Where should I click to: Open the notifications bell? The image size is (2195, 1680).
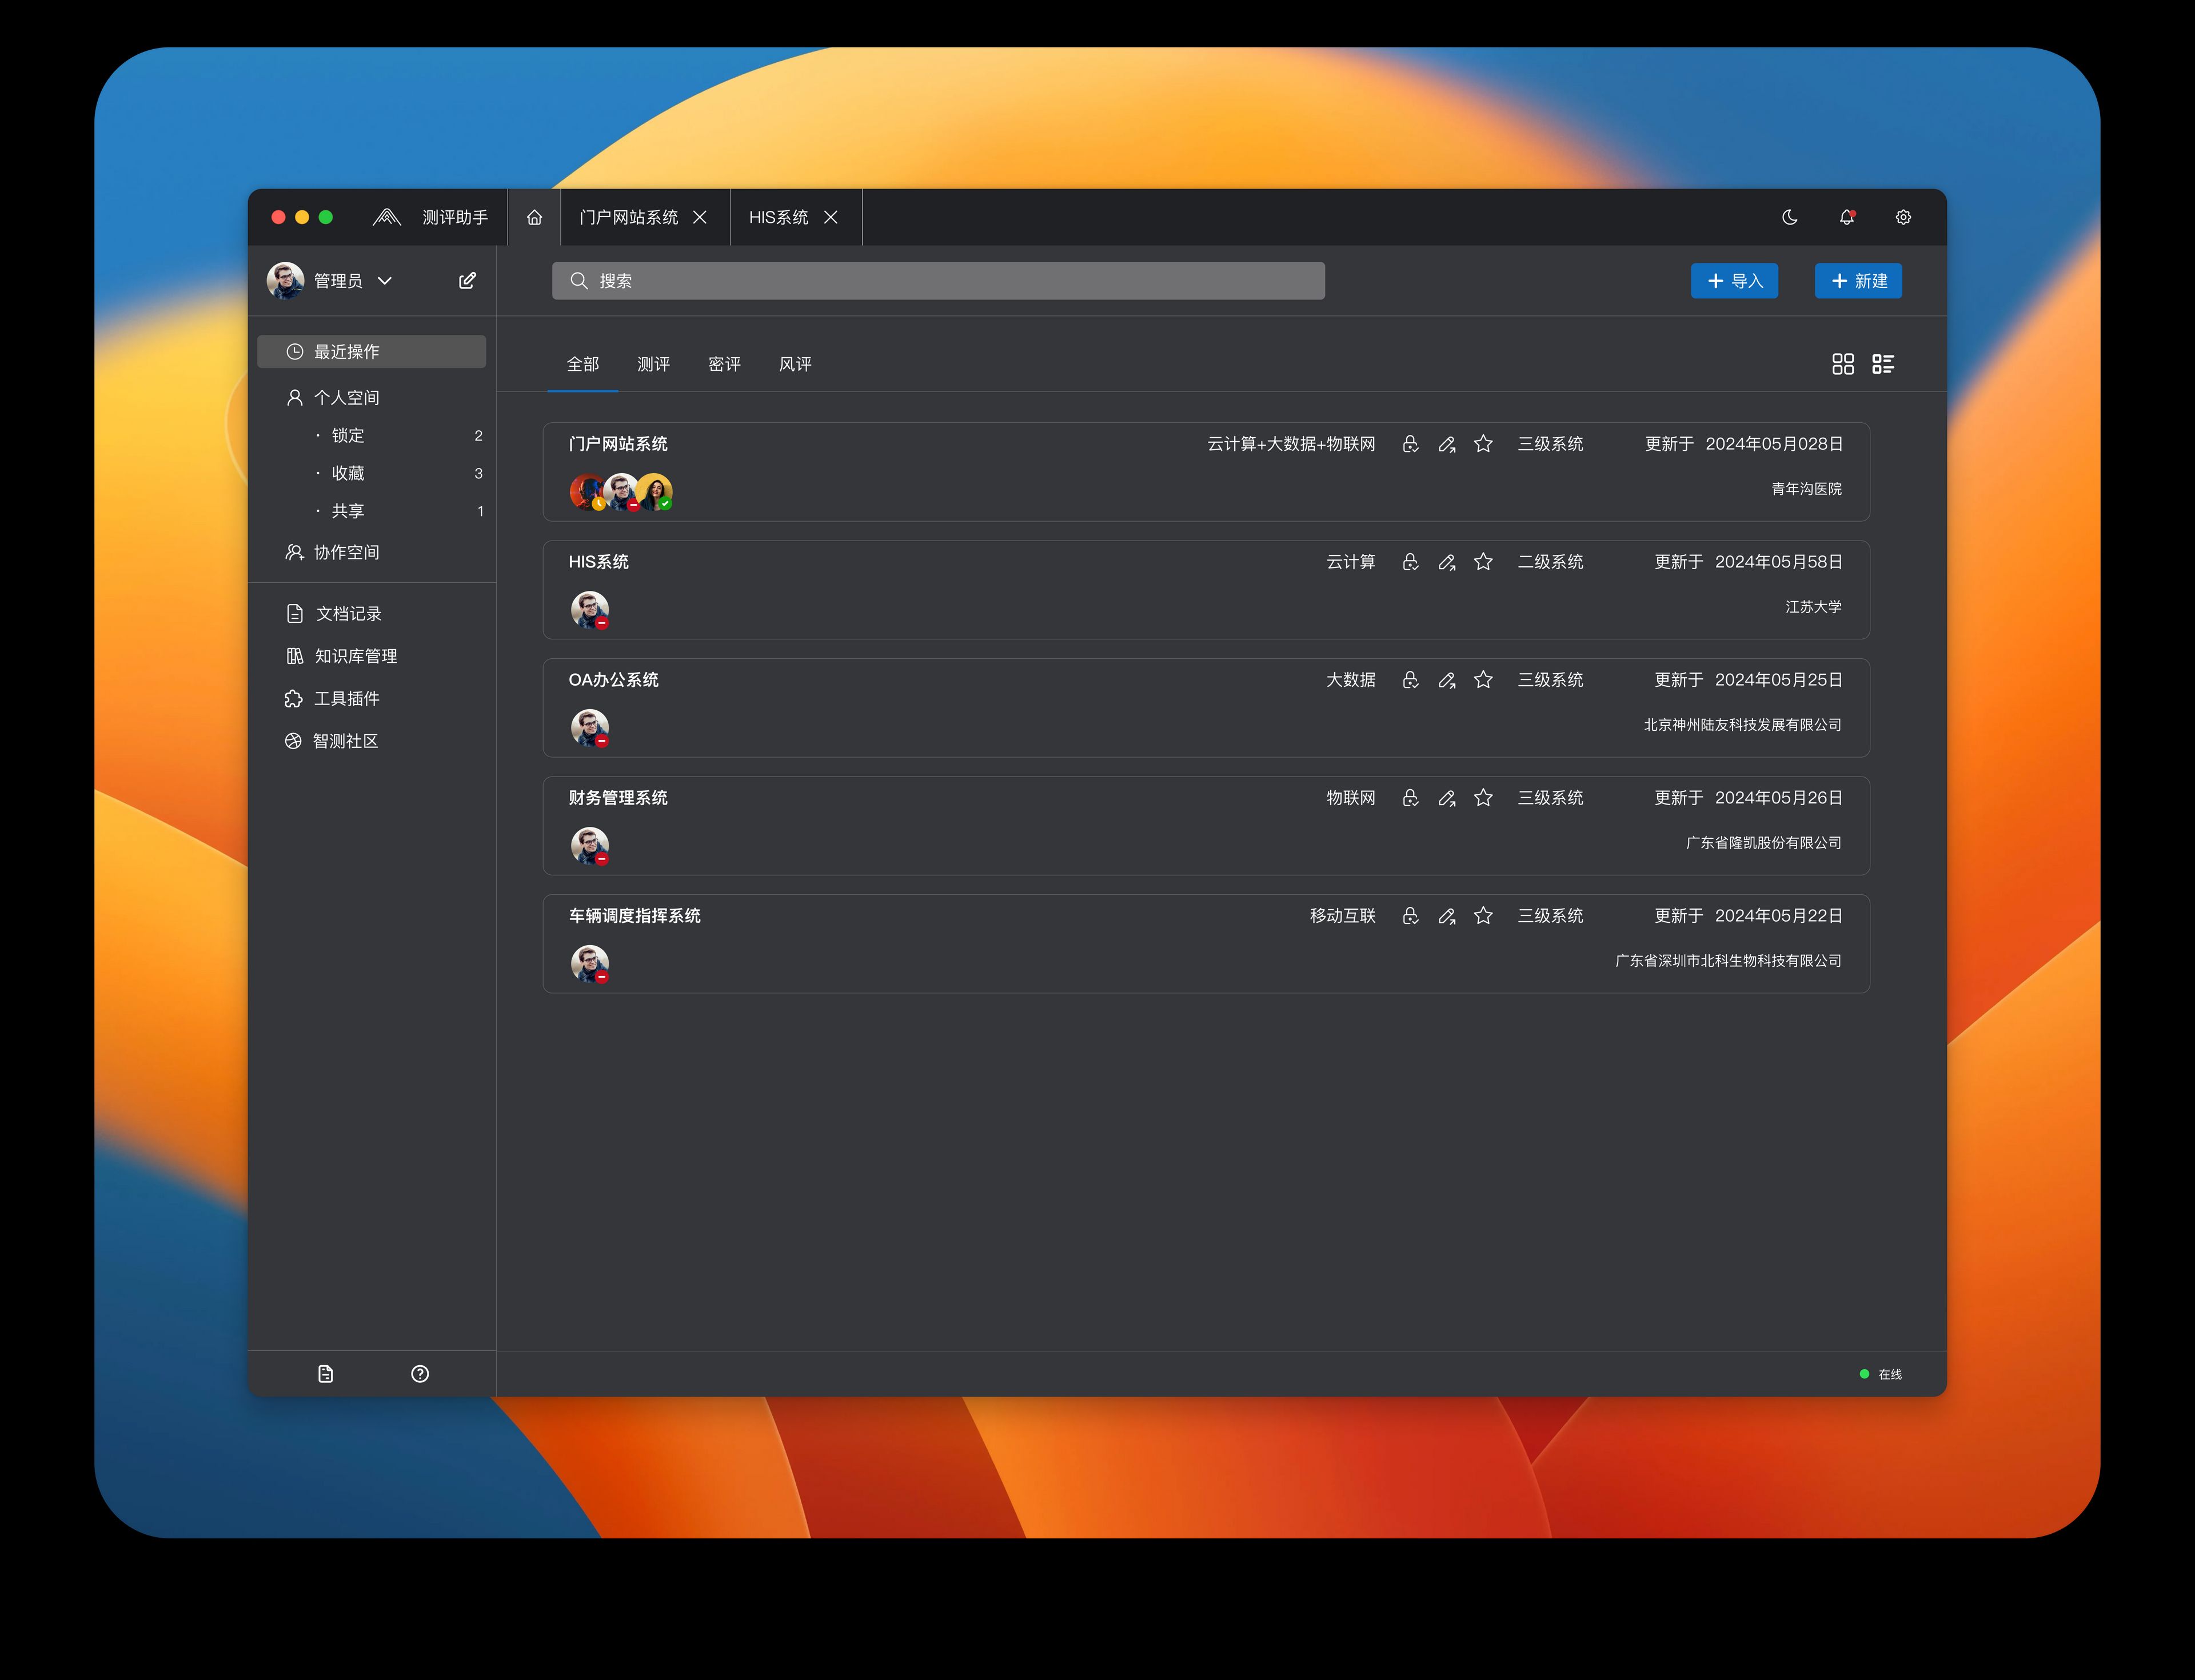click(x=1847, y=217)
